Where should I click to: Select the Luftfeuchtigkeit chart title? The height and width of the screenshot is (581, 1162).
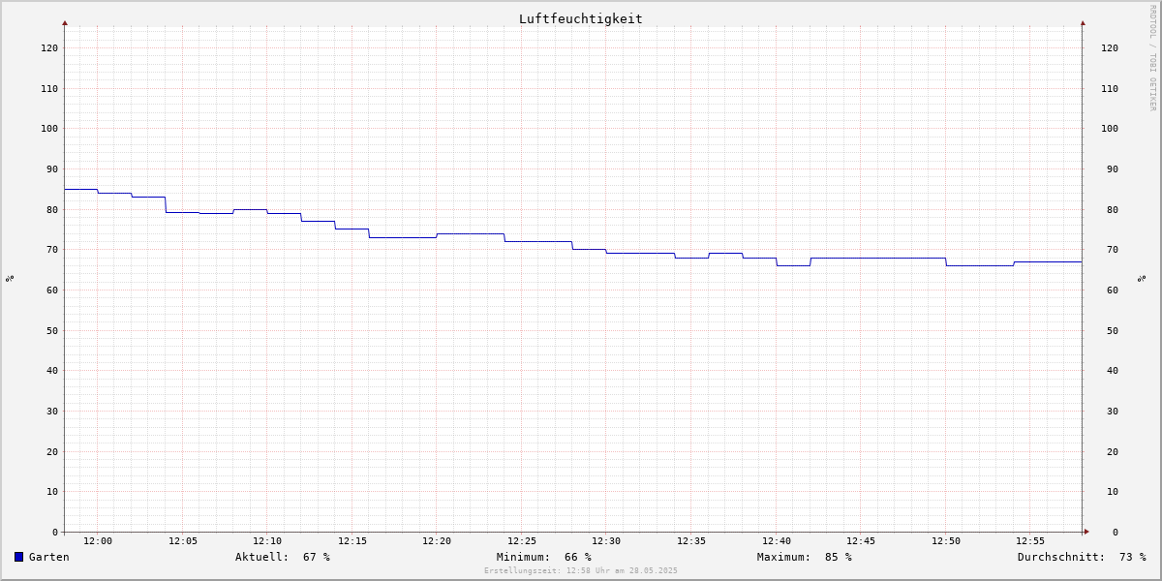coord(581,18)
